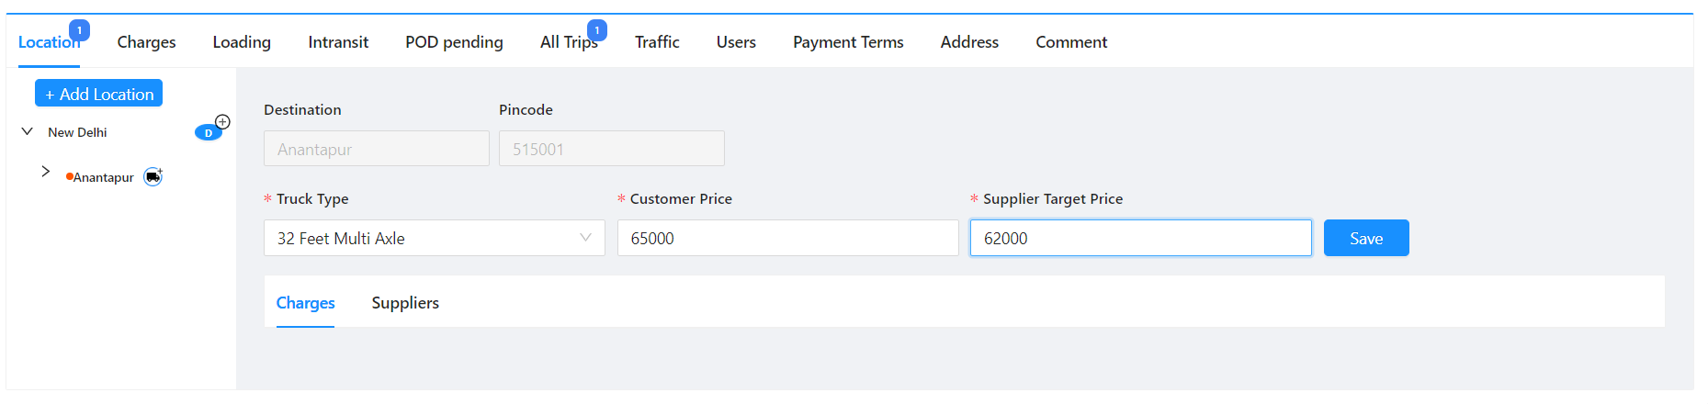Open the Comment tab

pos(1071,42)
